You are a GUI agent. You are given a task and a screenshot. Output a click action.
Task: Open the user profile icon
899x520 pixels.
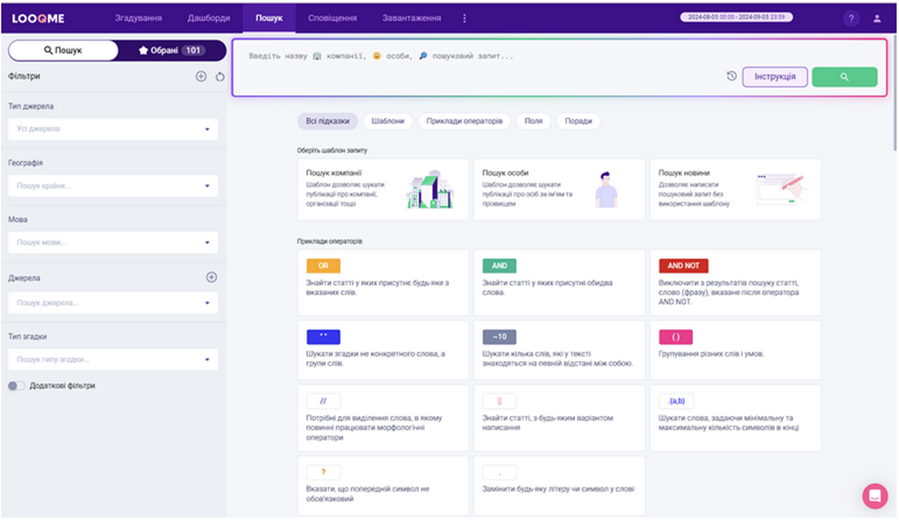(x=877, y=18)
